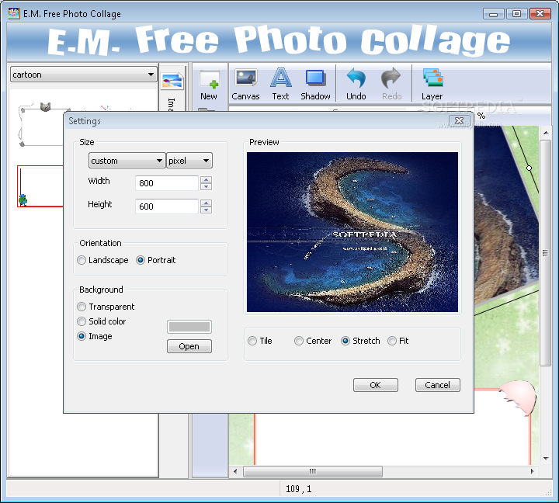This screenshot has height=503, width=559.
Task: Open the pixel unit dropdown
Action: tap(189, 161)
